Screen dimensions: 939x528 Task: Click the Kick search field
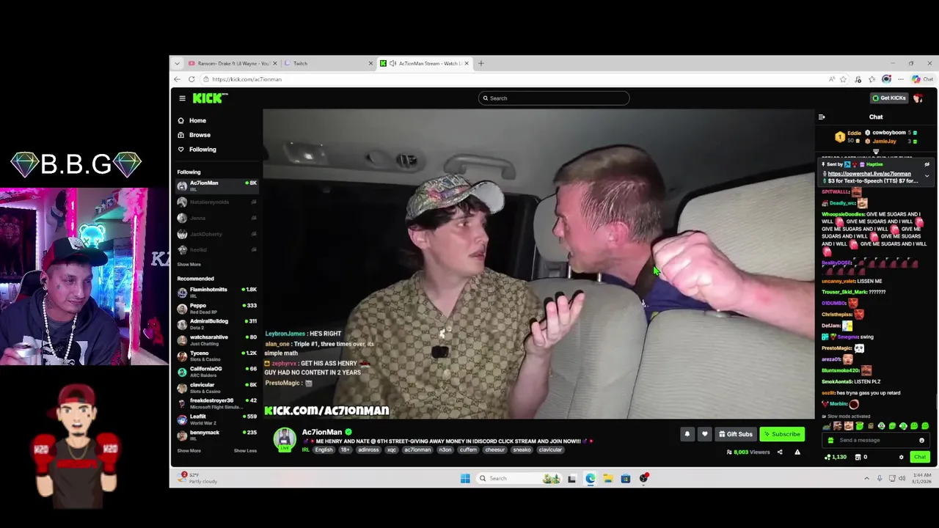coord(554,98)
